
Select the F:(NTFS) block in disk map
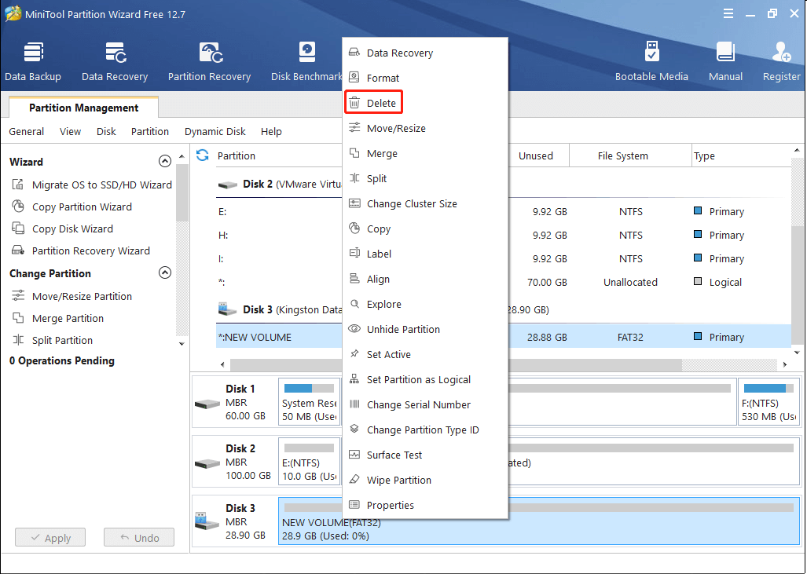[x=769, y=402]
